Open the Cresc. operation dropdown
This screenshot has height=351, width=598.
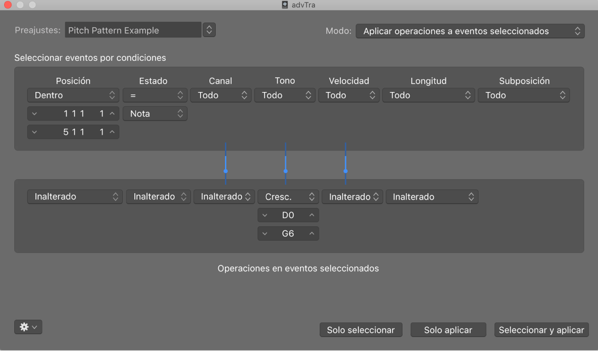click(288, 196)
